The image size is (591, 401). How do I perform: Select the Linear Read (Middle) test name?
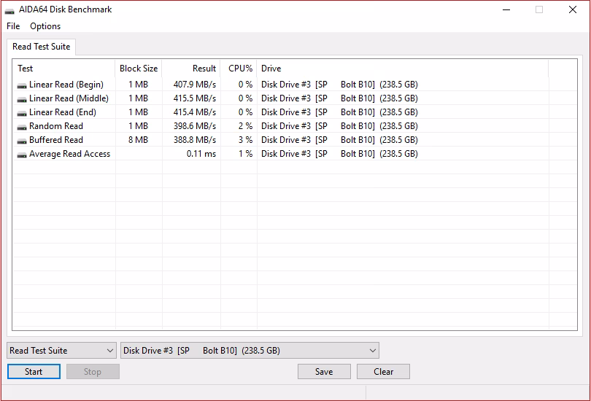pos(69,98)
